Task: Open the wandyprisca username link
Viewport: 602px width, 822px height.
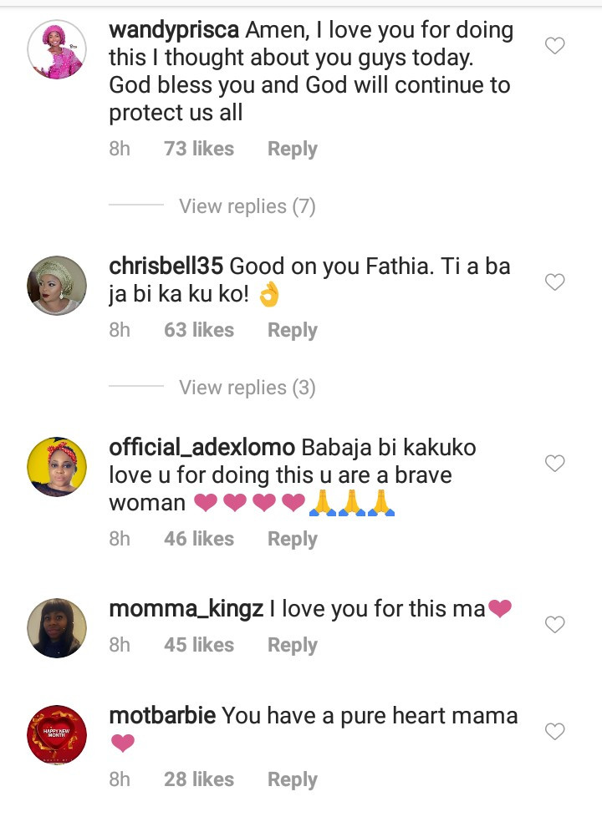Action: (x=174, y=31)
